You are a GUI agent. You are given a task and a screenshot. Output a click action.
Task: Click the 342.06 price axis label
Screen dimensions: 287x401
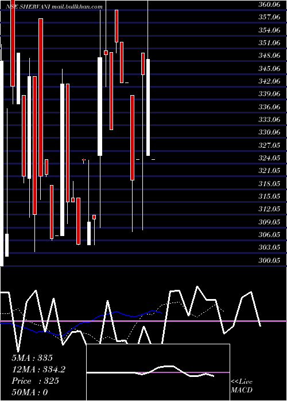click(269, 81)
